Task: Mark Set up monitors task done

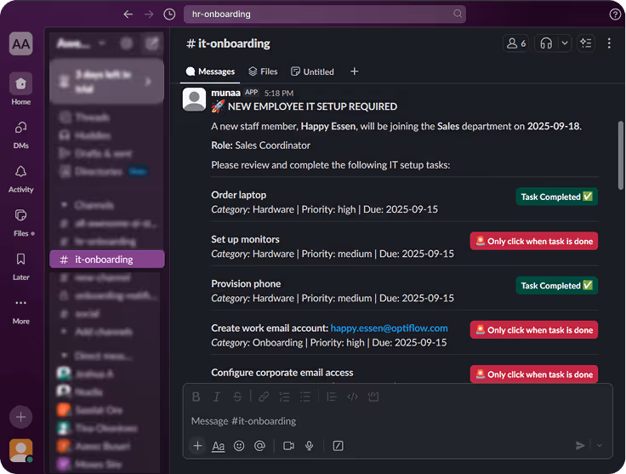Action: [x=534, y=241]
